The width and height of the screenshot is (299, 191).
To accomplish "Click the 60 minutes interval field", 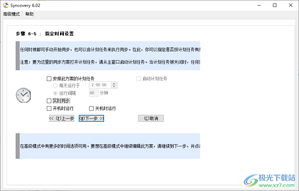I will [x=94, y=93].
